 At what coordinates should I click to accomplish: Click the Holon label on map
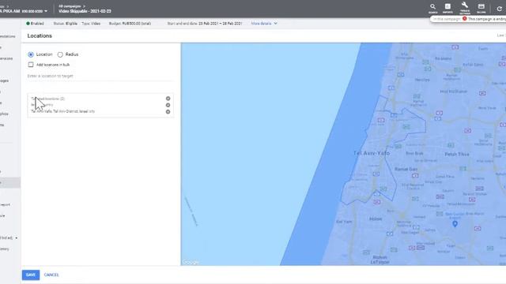coord(376,219)
